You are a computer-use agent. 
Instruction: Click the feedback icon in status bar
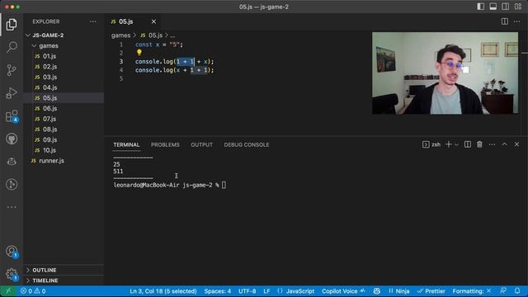[503, 291]
